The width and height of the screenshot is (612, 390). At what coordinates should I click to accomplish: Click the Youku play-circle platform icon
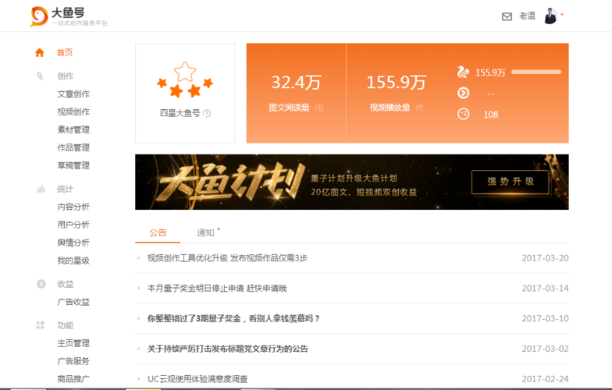[464, 94]
